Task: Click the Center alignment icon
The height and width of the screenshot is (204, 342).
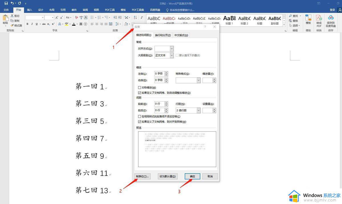Action: [97, 24]
